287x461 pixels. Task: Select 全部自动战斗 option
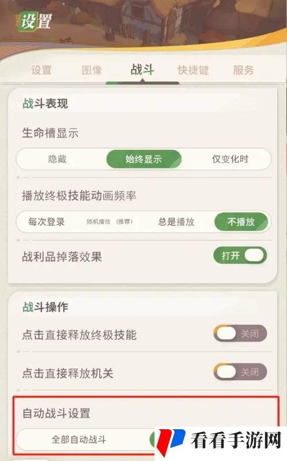pyautogui.click(x=79, y=440)
